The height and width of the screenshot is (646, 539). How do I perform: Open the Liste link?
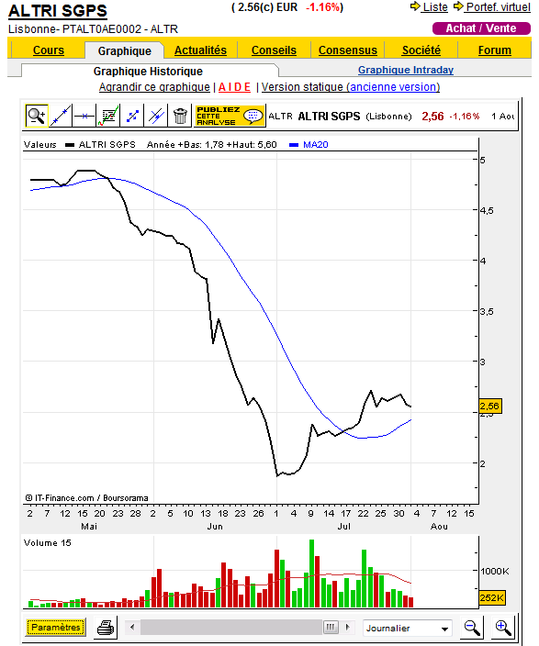[x=435, y=7]
